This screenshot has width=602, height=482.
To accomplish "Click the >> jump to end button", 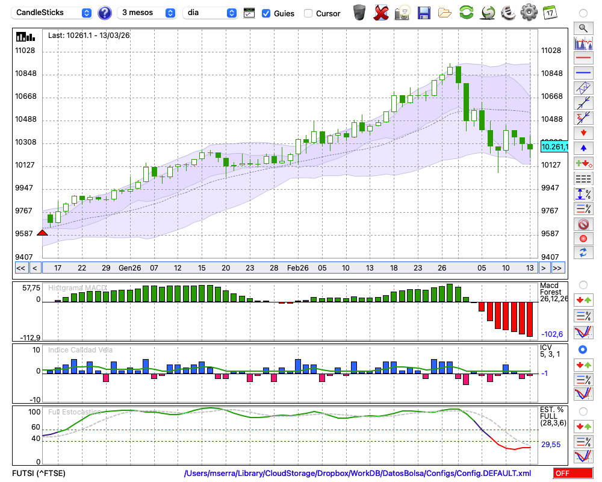I will (x=557, y=268).
